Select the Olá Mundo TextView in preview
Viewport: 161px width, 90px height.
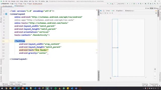pos(115,48)
